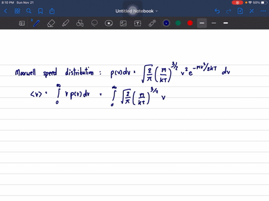
Task: Select the Shapes tool
Action: pyautogui.click(x=80, y=23)
